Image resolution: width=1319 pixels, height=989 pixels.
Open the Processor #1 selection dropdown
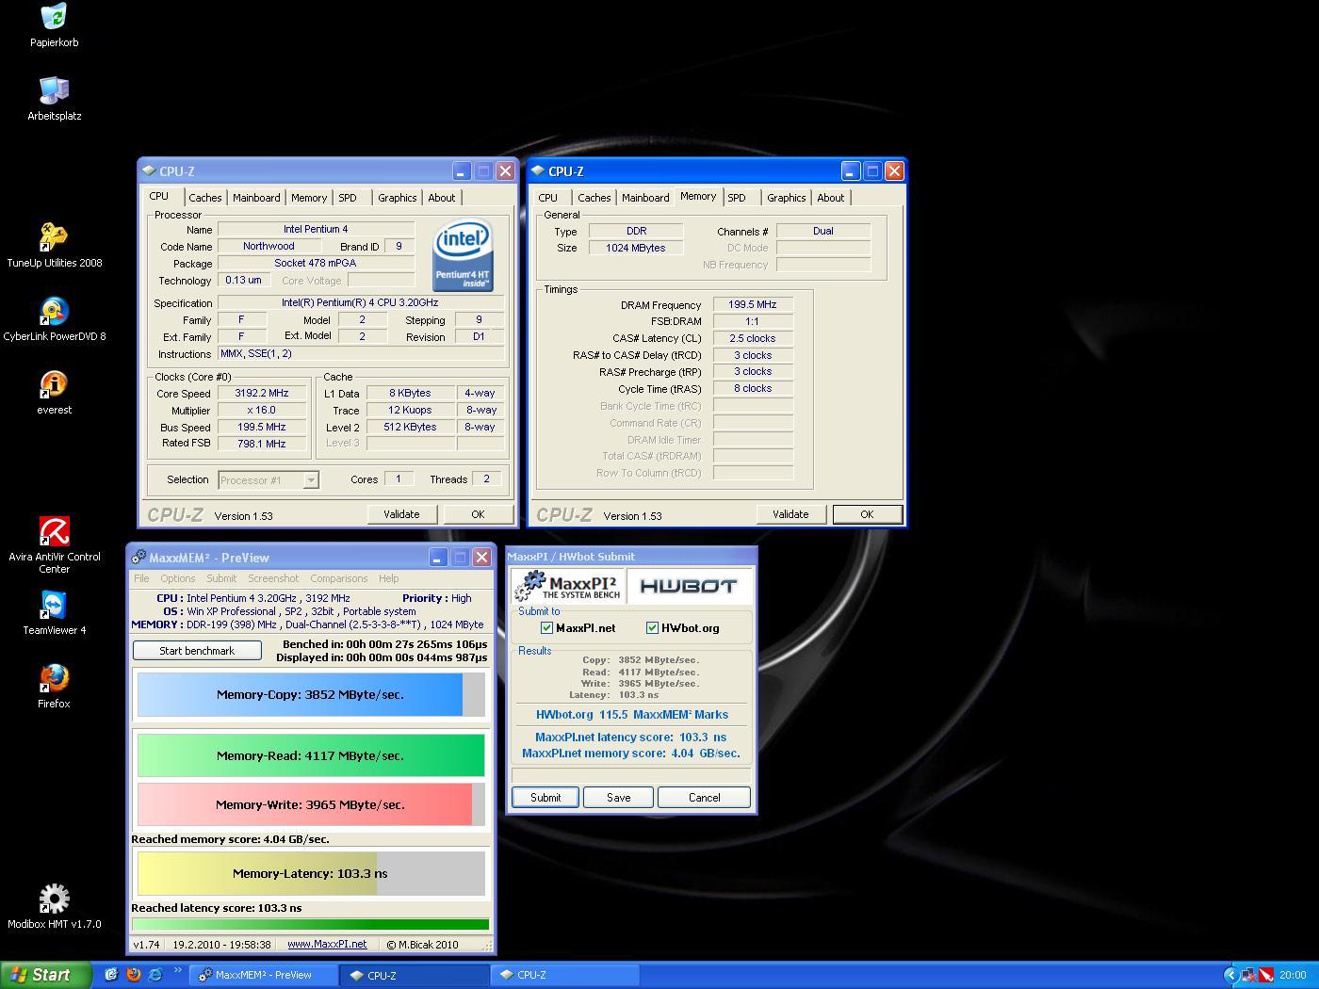[310, 480]
